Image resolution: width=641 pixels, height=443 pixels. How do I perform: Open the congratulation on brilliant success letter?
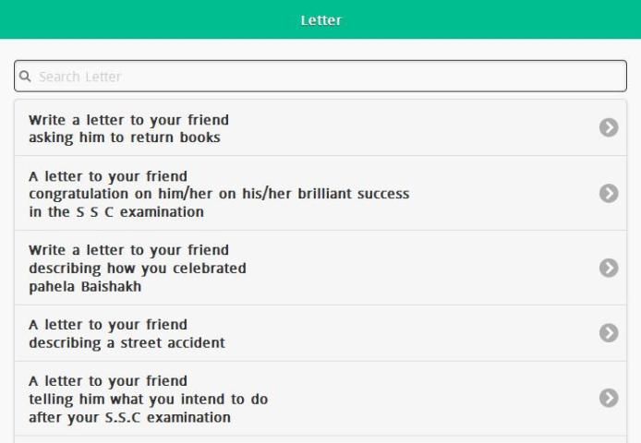pyautogui.click(x=277, y=193)
